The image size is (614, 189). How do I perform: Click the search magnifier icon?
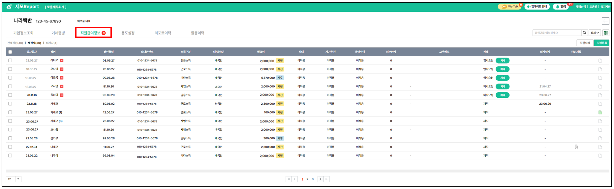(x=584, y=33)
